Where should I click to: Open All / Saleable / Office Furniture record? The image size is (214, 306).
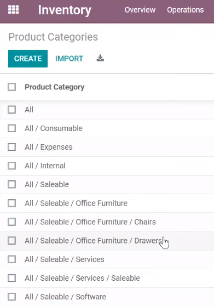[x=107, y=203]
